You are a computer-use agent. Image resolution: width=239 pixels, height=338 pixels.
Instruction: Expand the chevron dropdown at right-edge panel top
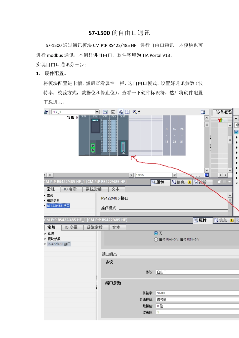[236, 118]
